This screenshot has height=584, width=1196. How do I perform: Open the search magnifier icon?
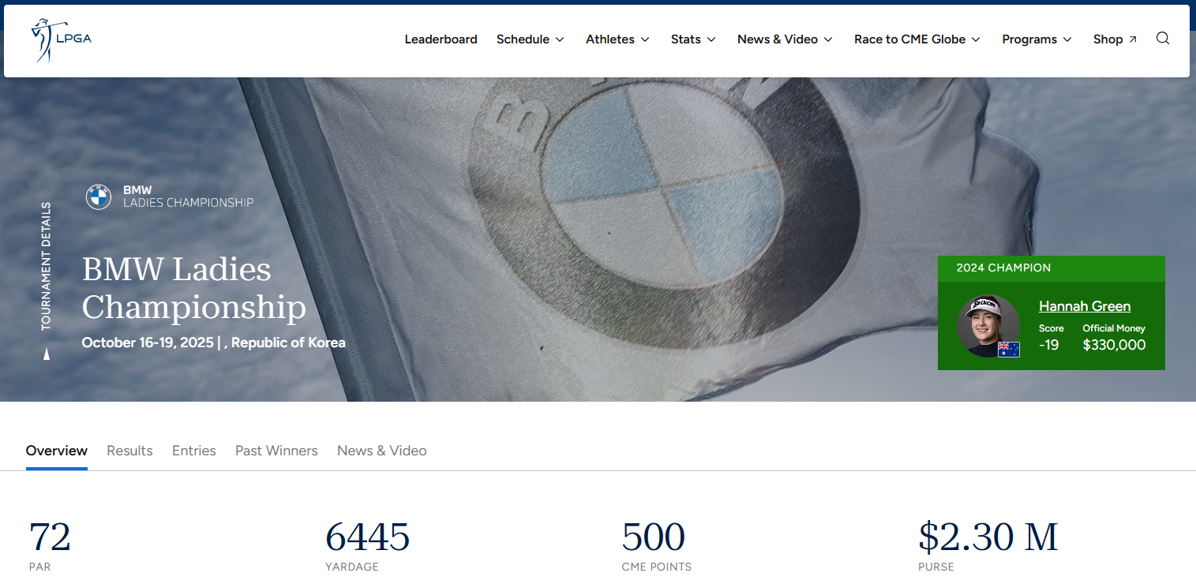(x=1163, y=39)
